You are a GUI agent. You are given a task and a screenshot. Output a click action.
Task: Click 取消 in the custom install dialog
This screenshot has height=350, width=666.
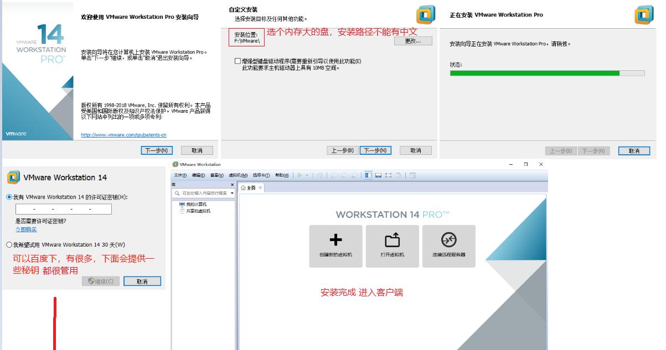coord(416,150)
